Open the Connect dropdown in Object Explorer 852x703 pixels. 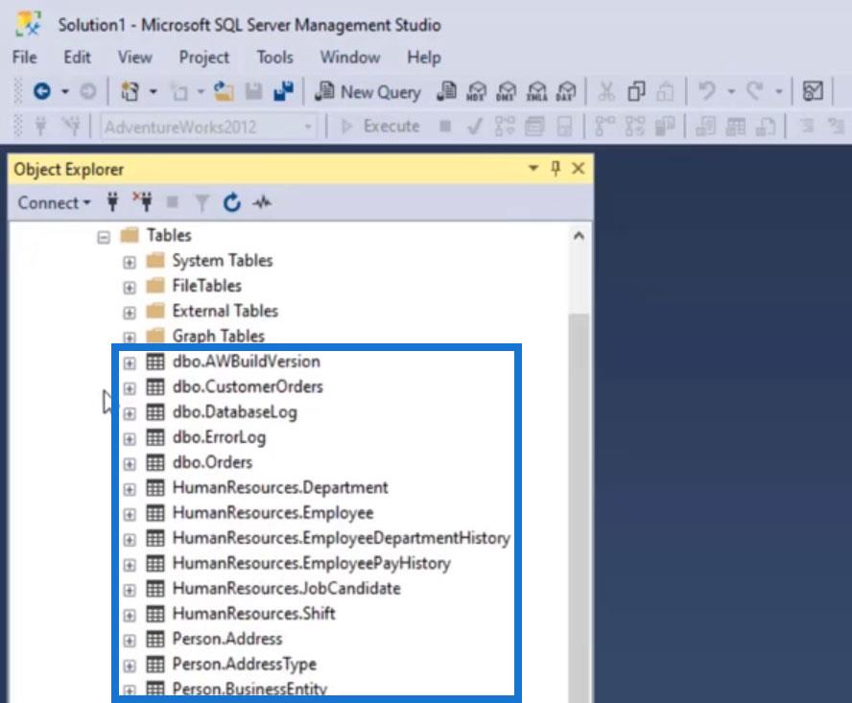tap(54, 202)
